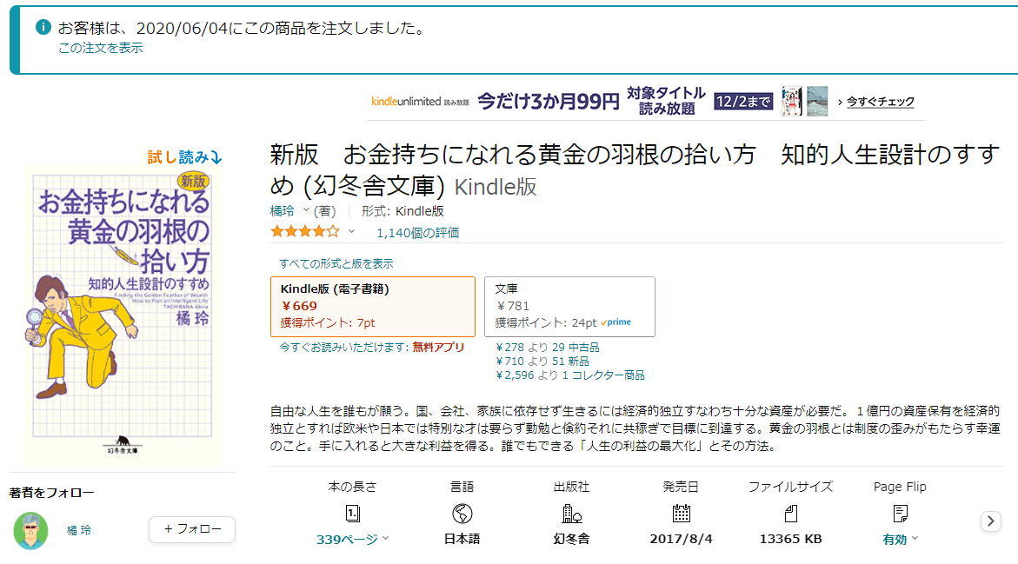The width and height of the screenshot is (1018, 564).
Task: Click the ファイルサイズ file icon
Action: [x=791, y=514]
